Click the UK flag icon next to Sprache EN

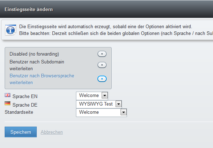7,95
